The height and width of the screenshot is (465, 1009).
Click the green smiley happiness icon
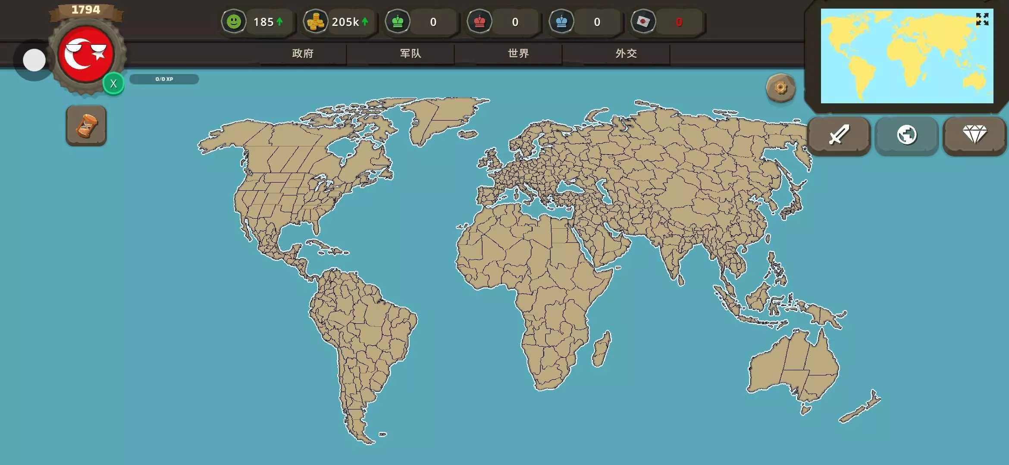234,22
